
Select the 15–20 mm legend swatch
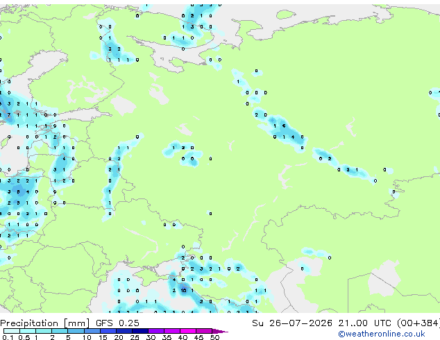pyautogui.click(x=108, y=331)
